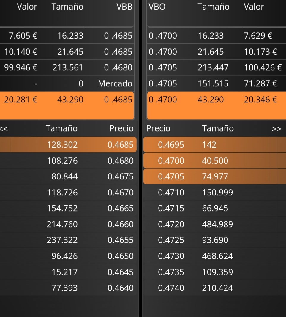Image resolution: width=286 pixels, height=317 pixels.
Task: Click the VBB column header
Action: (x=124, y=7)
